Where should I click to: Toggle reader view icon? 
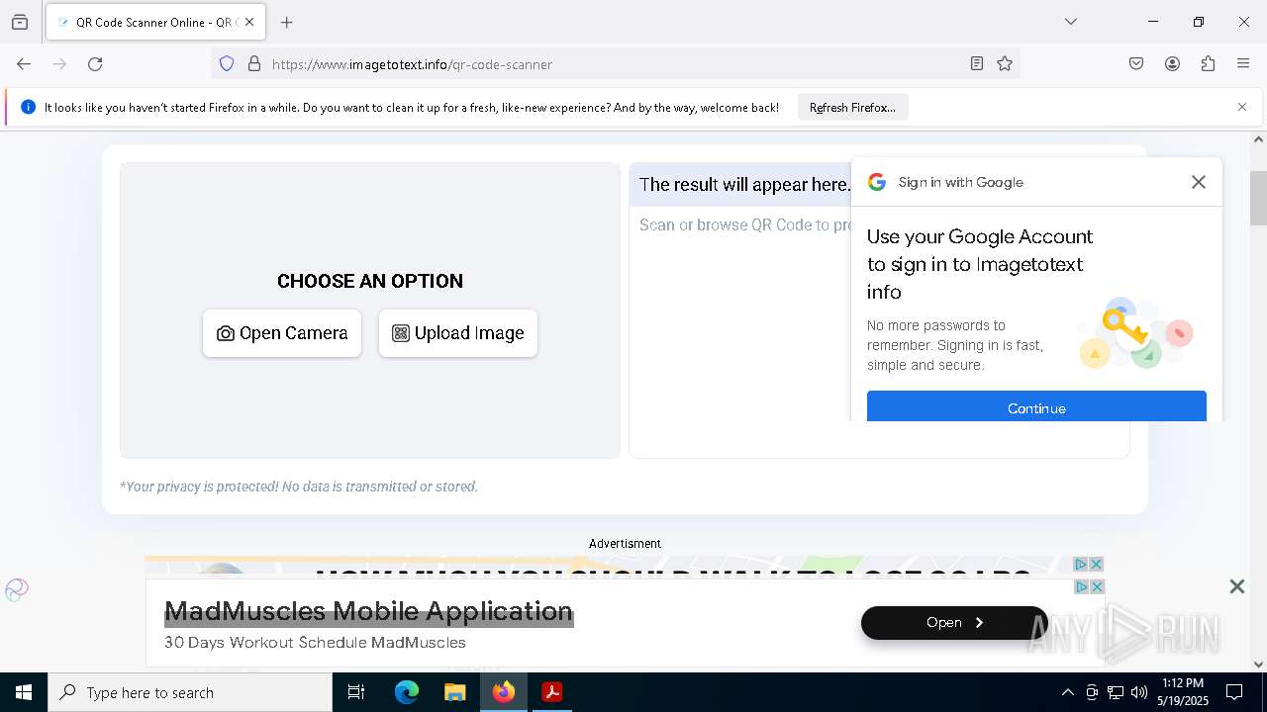(x=977, y=64)
